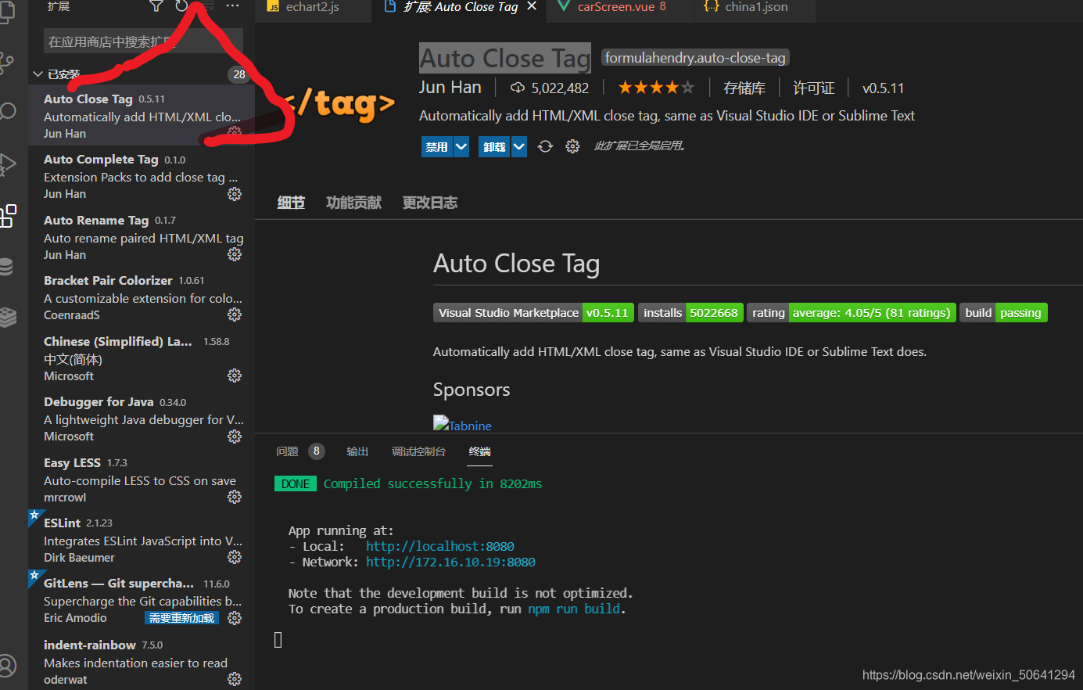Open the http://localhost:8080 link in terminal
The image size is (1083, 690).
[440, 546]
